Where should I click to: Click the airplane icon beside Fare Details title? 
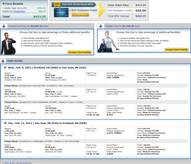pyautogui.click(x=3, y=4)
